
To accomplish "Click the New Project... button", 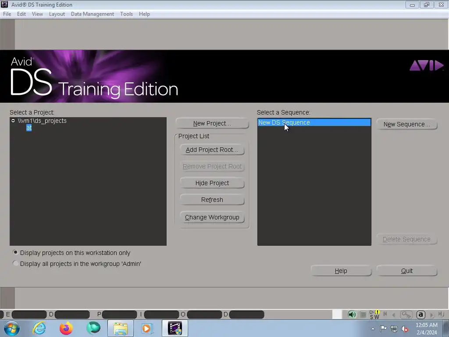I will point(212,123).
